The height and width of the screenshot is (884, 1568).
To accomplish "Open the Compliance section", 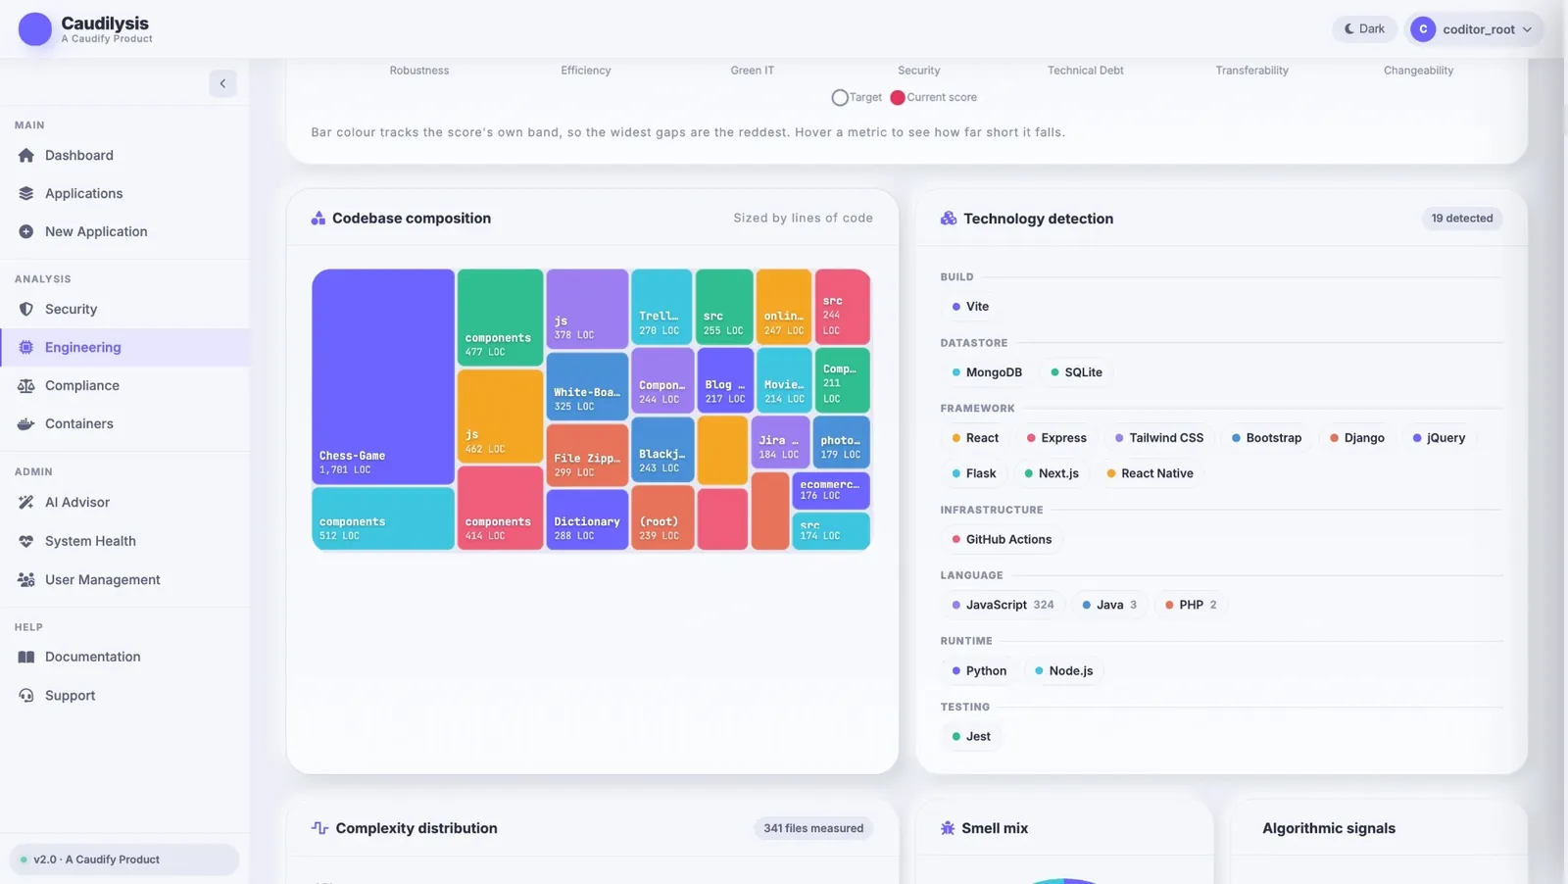I will click(x=124, y=385).
